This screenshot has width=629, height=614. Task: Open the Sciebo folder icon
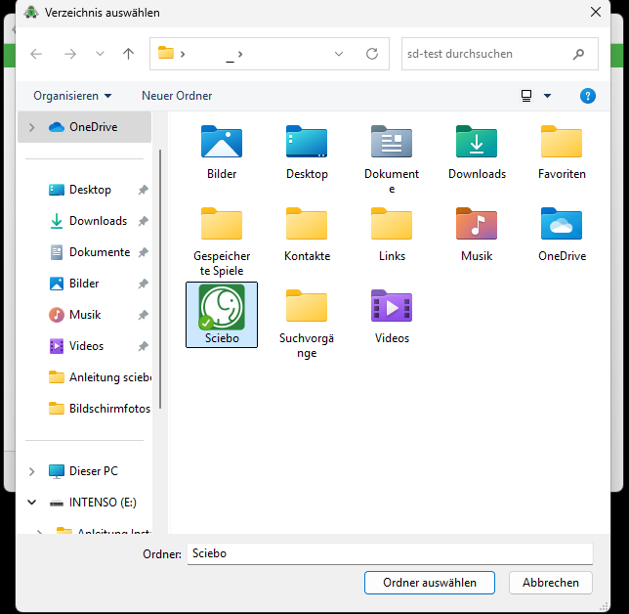click(x=222, y=307)
